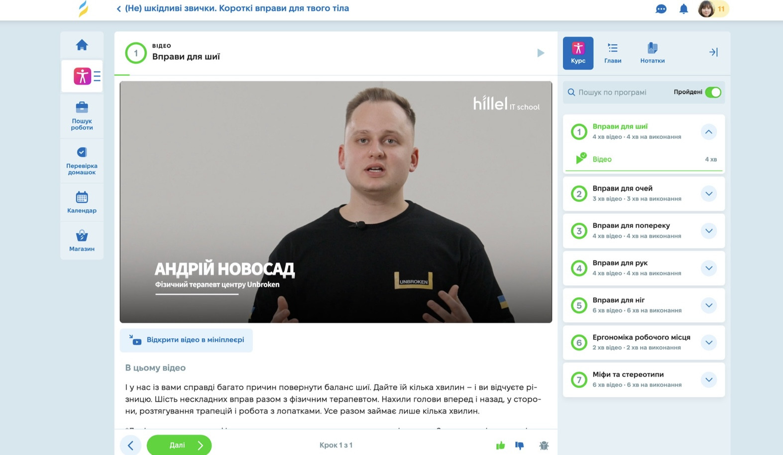This screenshot has width=783, height=455.
Task: Switch to the Глави tab
Action: tap(613, 53)
